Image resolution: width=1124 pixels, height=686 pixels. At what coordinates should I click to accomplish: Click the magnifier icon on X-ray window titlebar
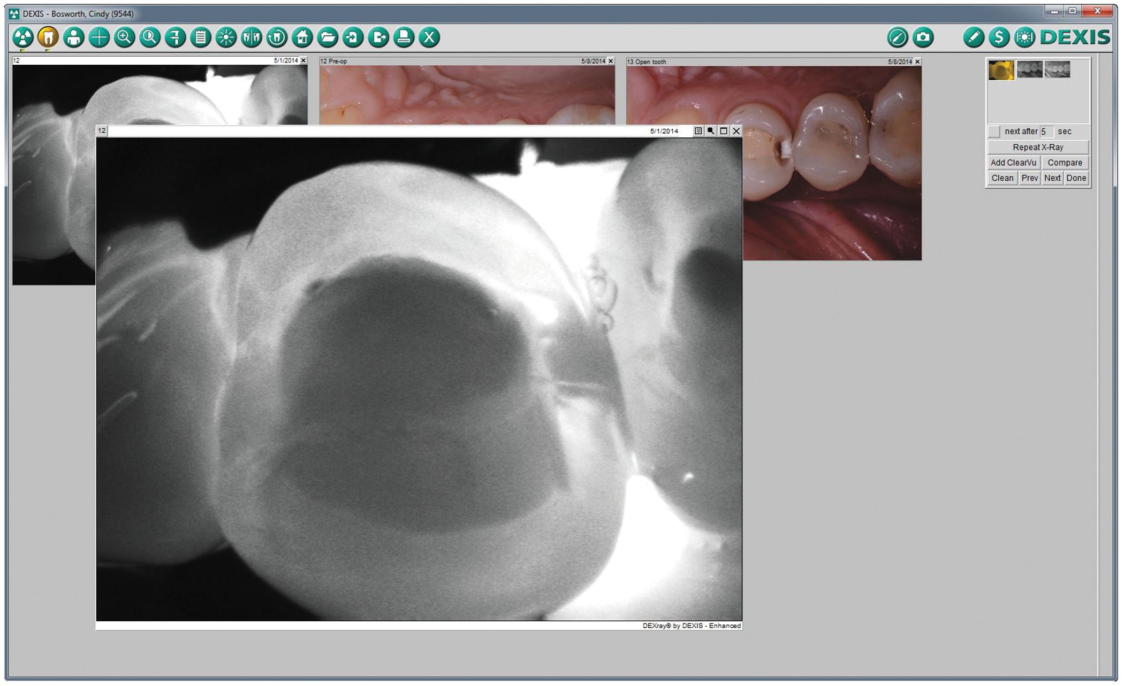tap(711, 131)
